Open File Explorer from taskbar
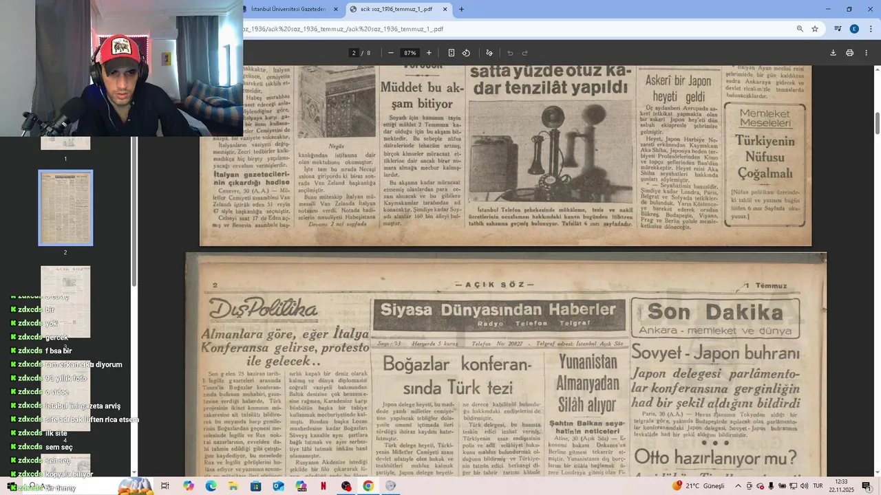Image resolution: width=881 pixels, height=495 pixels. [x=233, y=486]
